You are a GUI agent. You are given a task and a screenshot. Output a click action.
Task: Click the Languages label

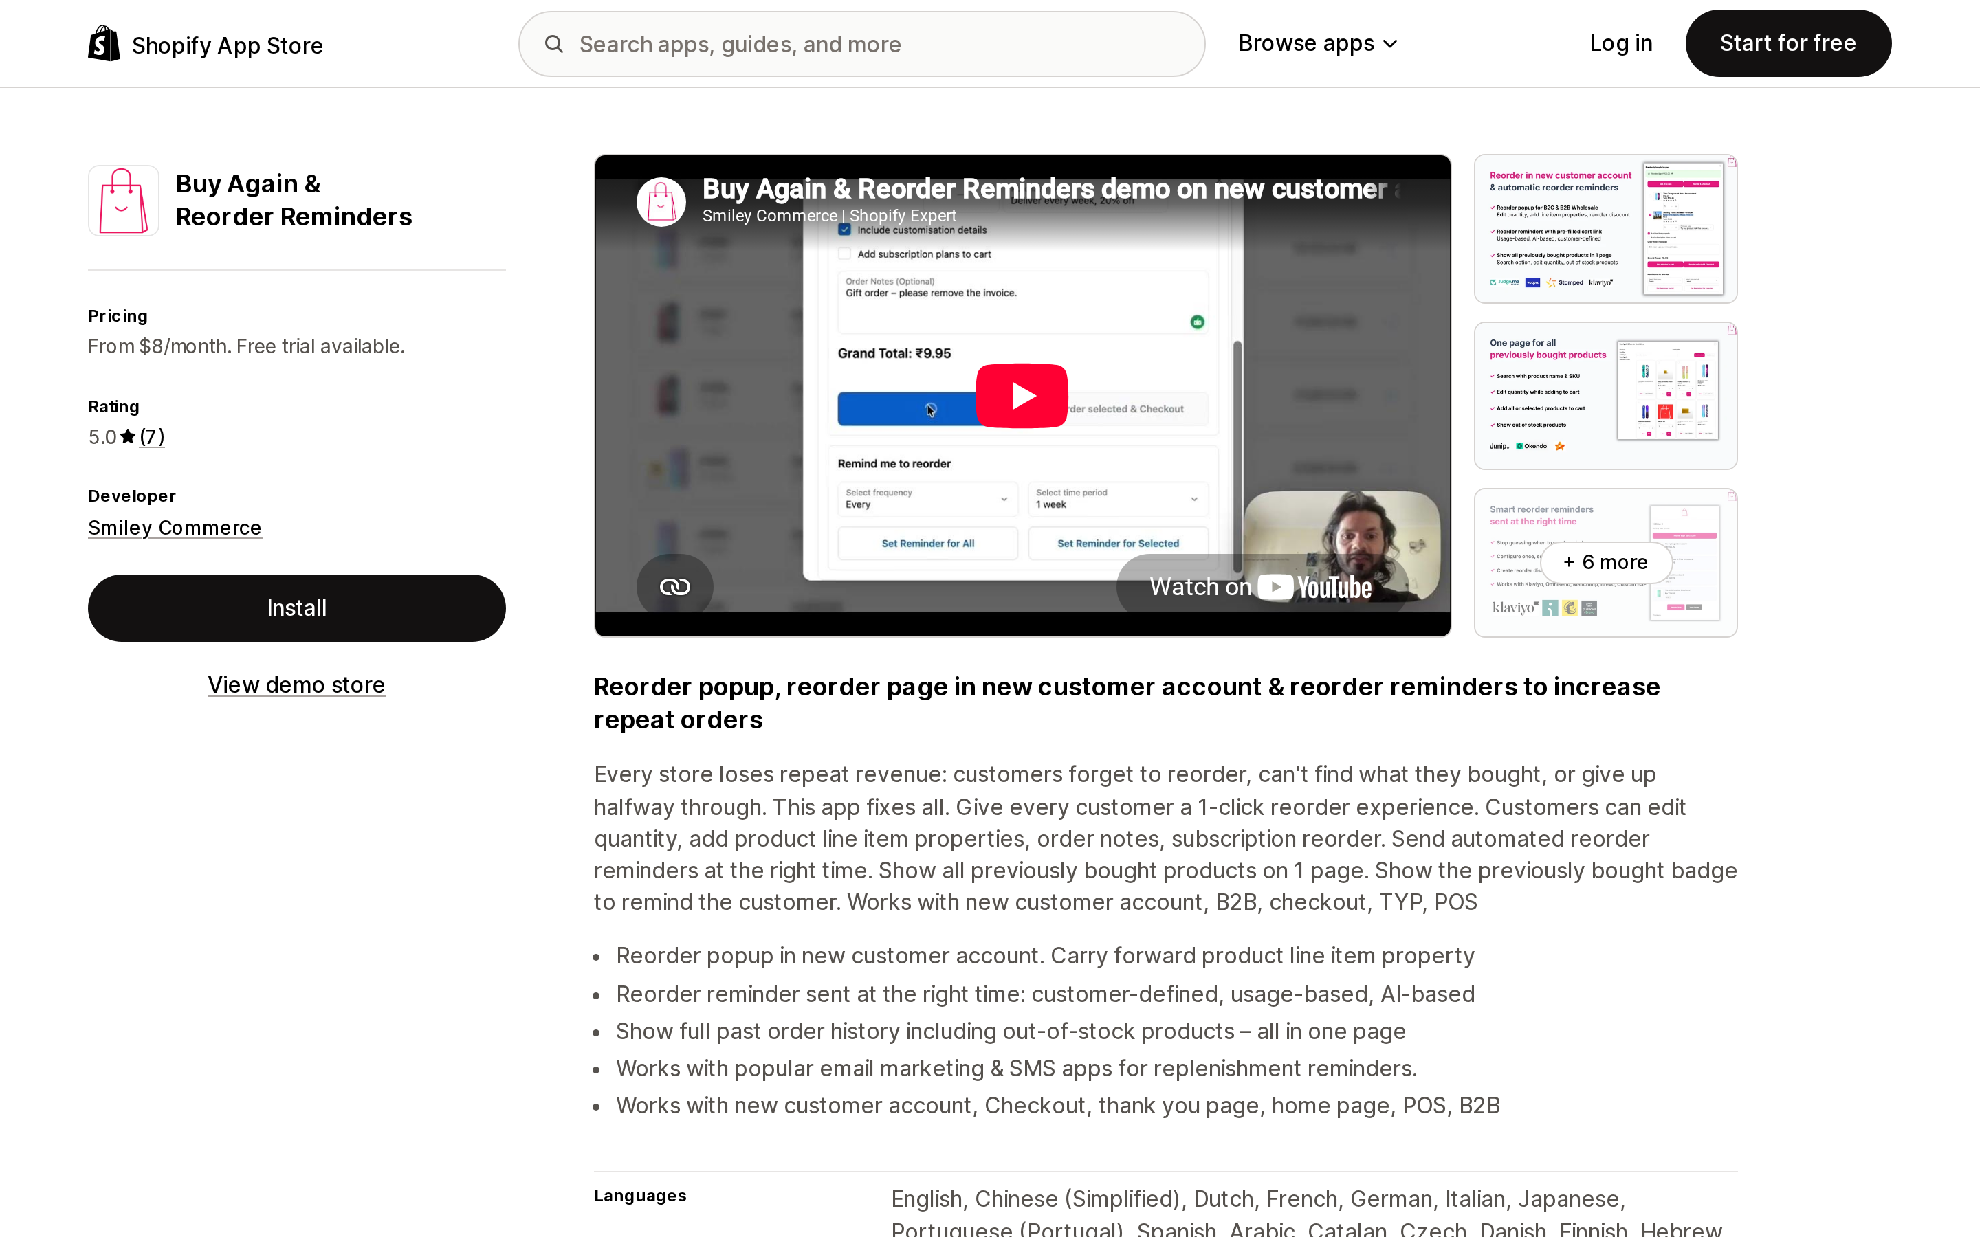[x=640, y=1195]
